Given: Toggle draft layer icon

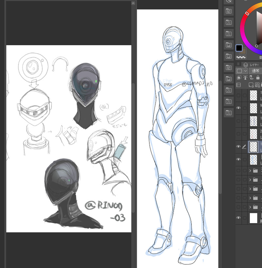Looking at the screenshot, I should pos(252,78).
